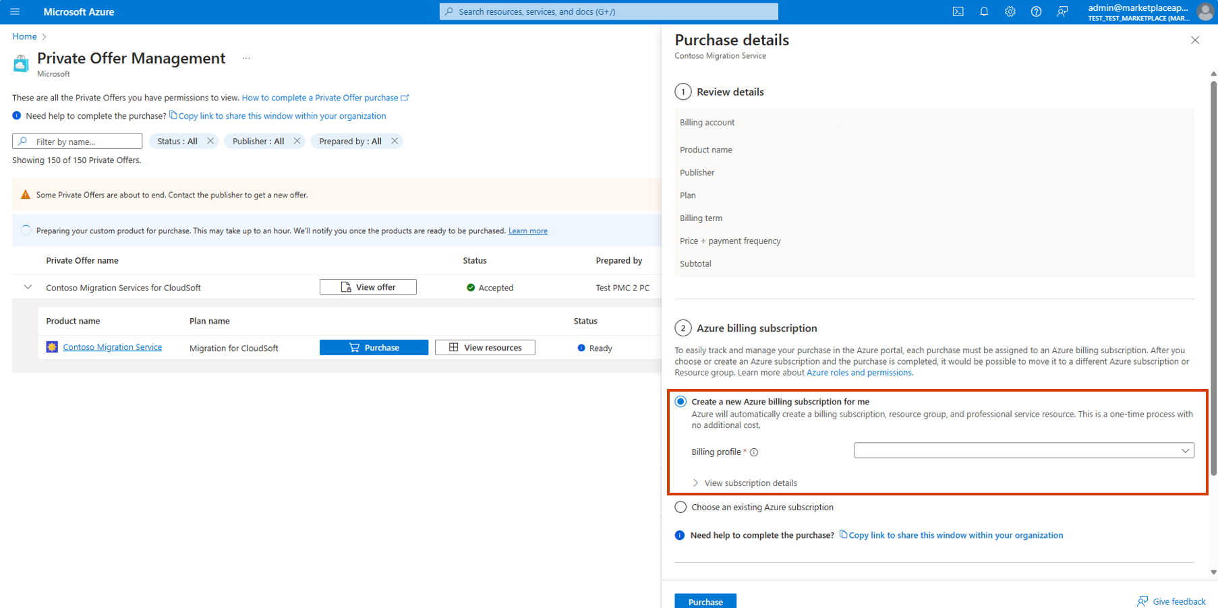Select Choose an existing Azure subscription
The width and height of the screenshot is (1218, 608).
point(680,506)
